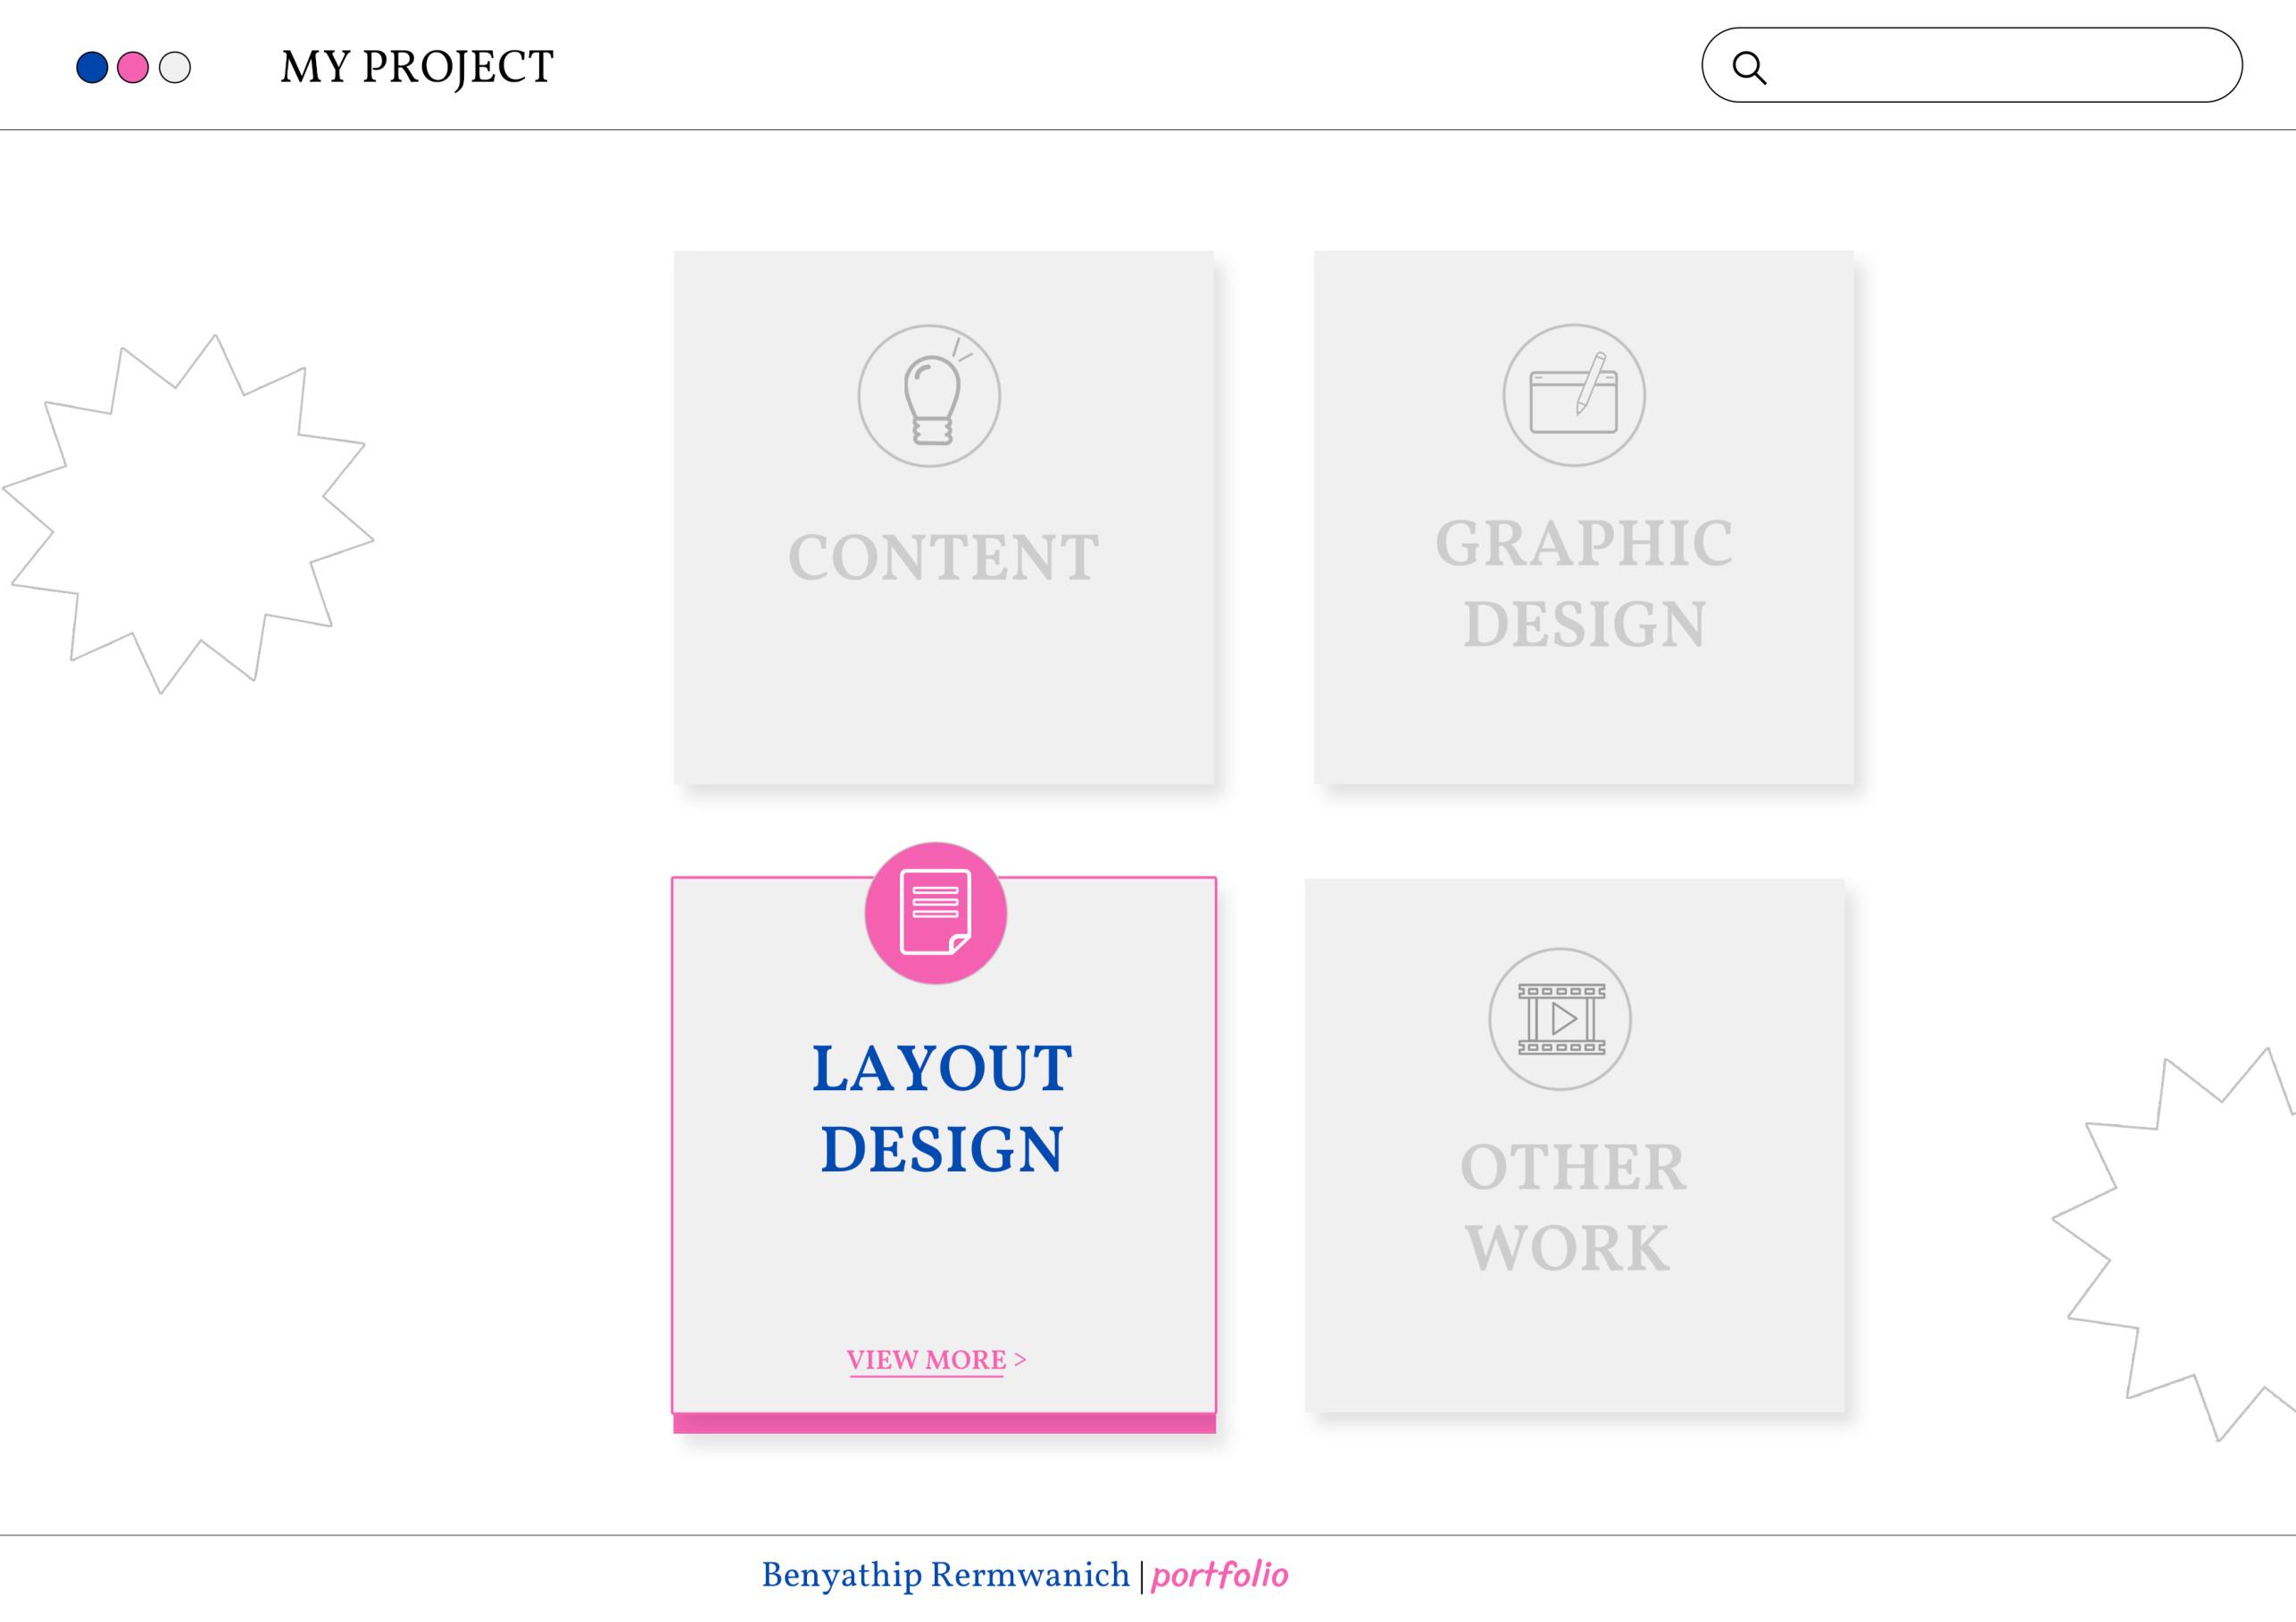Image resolution: width=2296 pixels, height=1622 pixels.
Task: Click the tablet and pen Graphic Design icon
Action: (1574, 394)
